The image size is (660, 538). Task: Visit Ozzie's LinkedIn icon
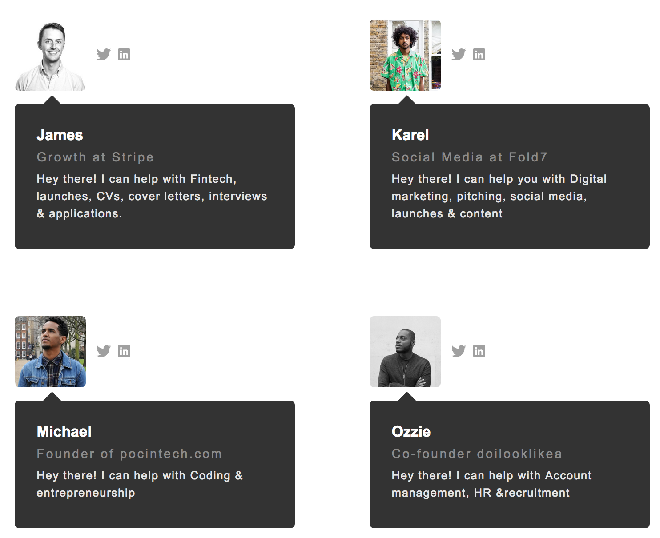coord(479,351)
